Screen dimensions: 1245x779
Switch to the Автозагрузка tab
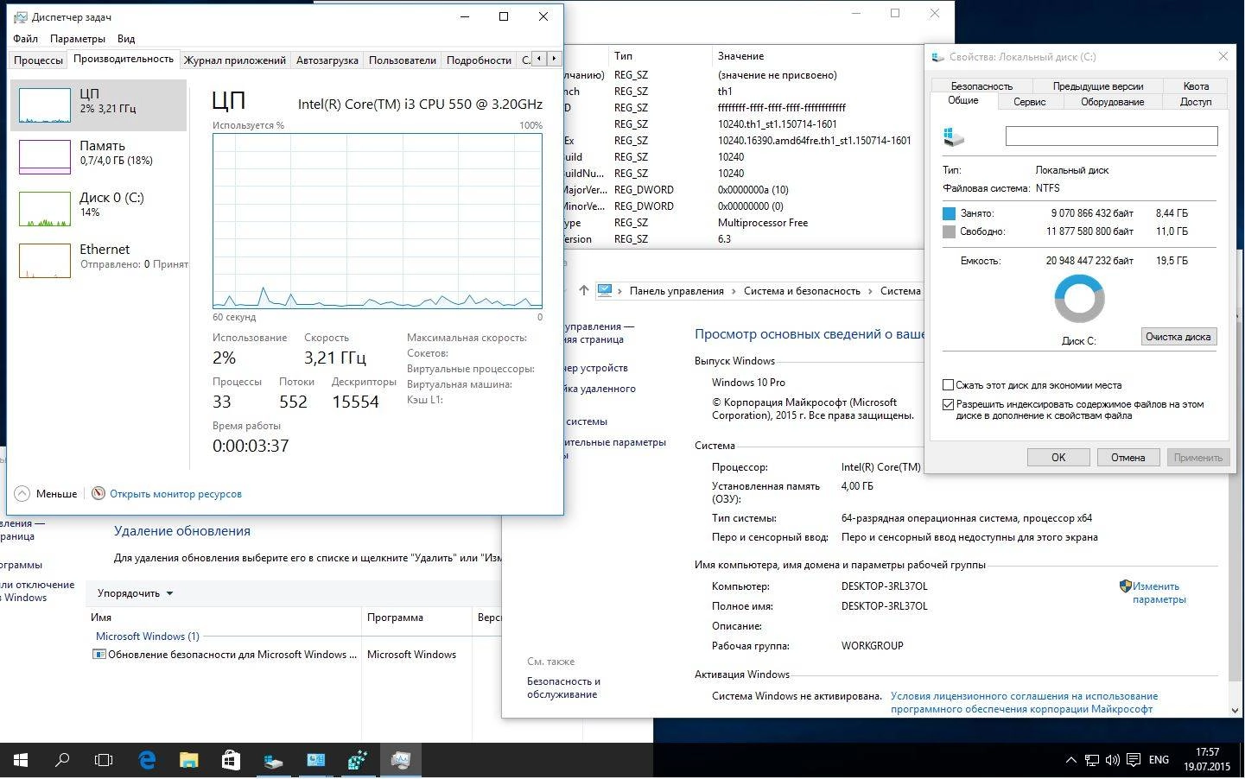tap(327, 60)
